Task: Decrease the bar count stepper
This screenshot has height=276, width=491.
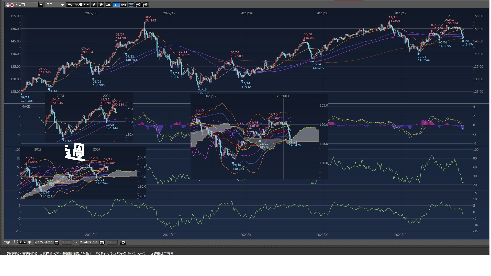Action: point(21,242)
